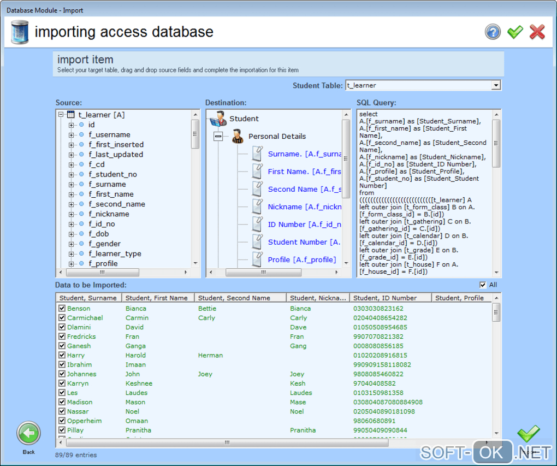The height and width of the screenshot is (466, 557).
Task: Click data grid vertical scroll down arrow
Action: point(496,433)
